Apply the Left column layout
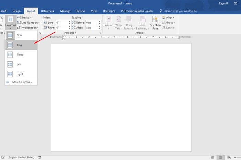 click(20, 64)
